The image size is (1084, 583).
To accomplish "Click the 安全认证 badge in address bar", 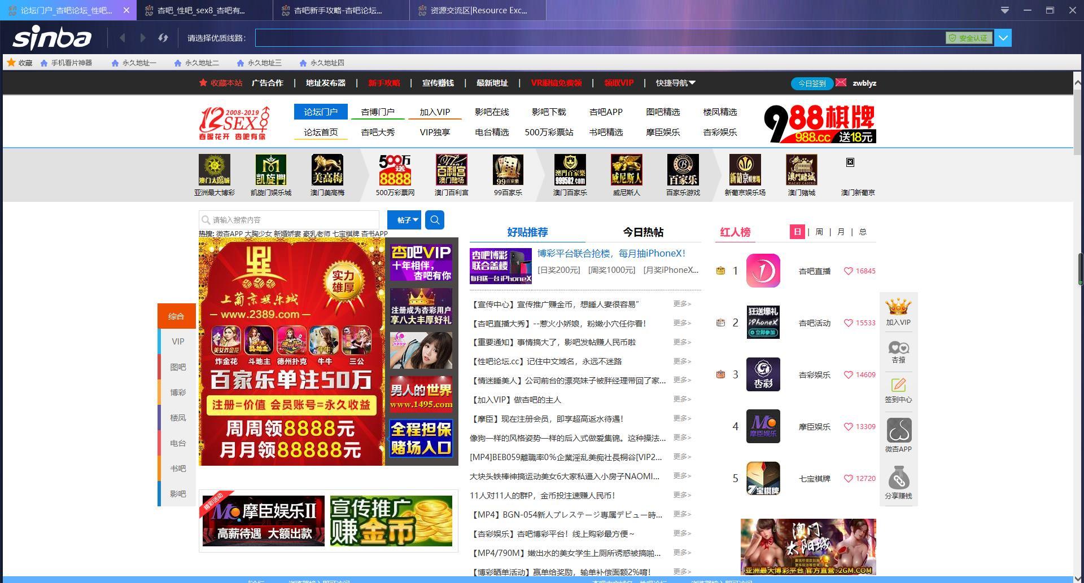I will pos(969,38).
